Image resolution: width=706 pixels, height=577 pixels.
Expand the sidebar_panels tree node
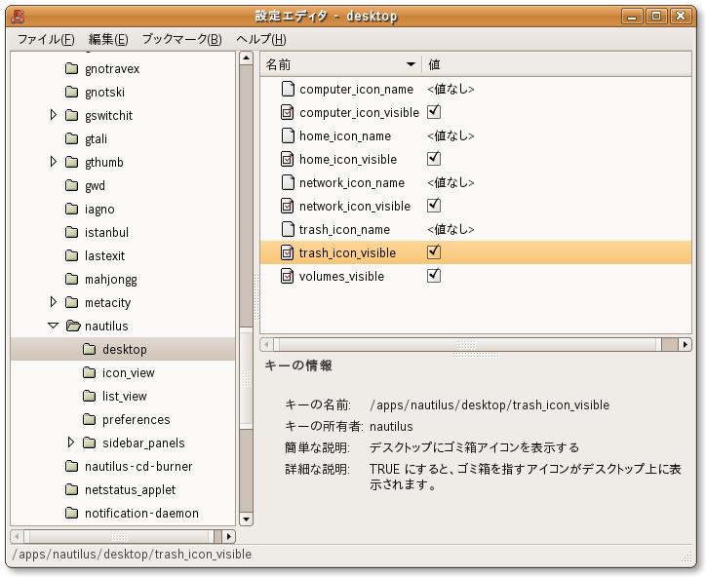tap(70, 442)
